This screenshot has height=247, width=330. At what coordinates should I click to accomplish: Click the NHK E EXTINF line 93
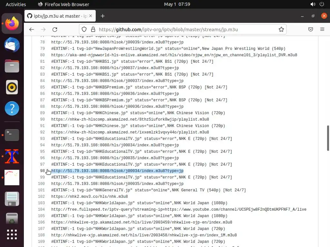[142, 139]
